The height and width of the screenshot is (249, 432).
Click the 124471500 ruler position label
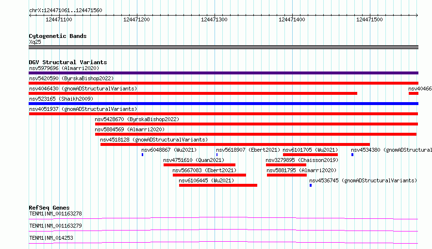[x=369, y=19]
